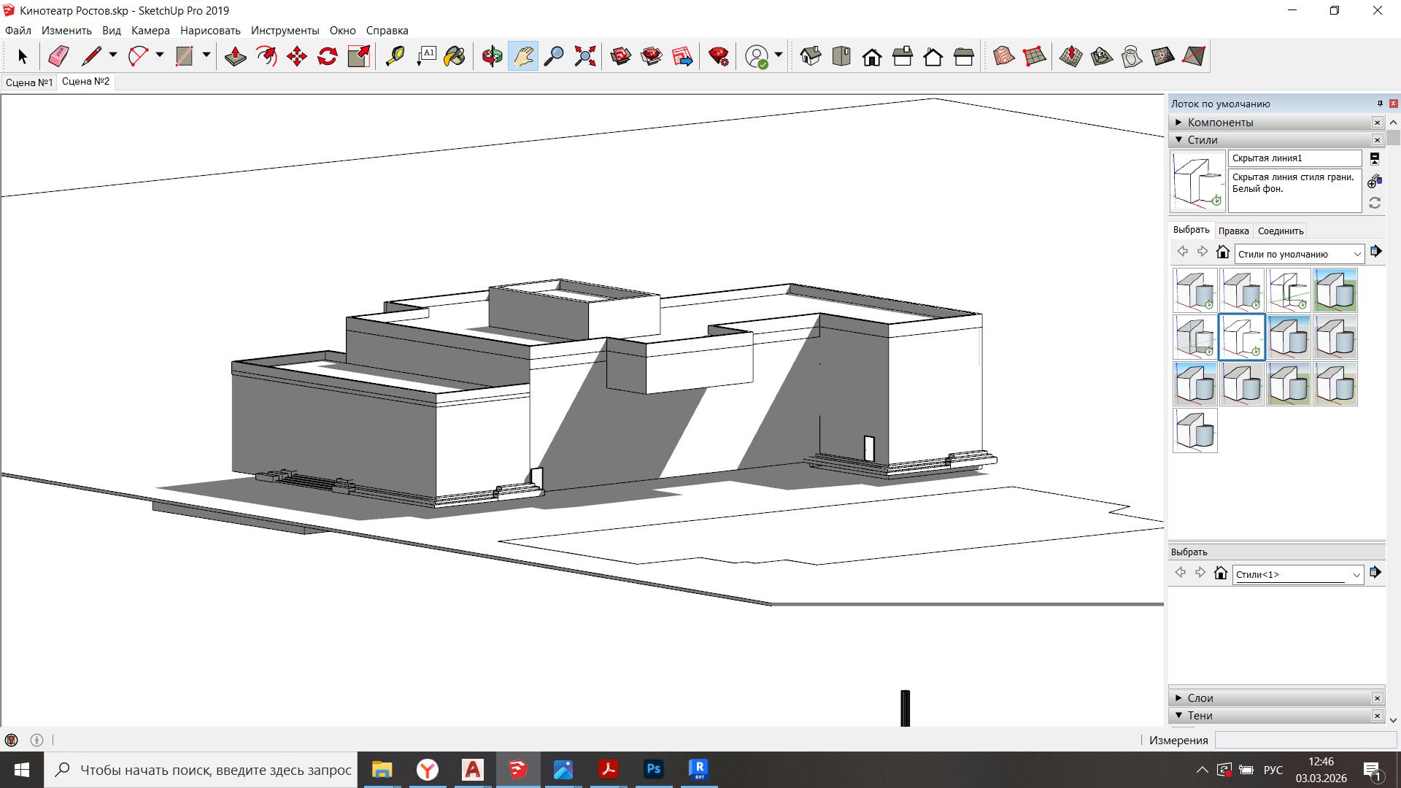The height and width of the screenshot is (788, 1401).
Task: Switch to Iso view house icon
Action: pyautogui.click(x=811, y=56)
